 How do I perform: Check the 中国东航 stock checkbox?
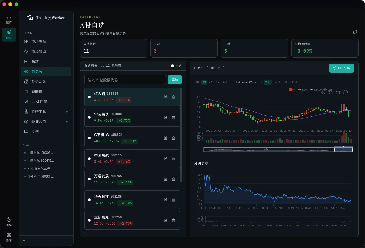point(89,159)
